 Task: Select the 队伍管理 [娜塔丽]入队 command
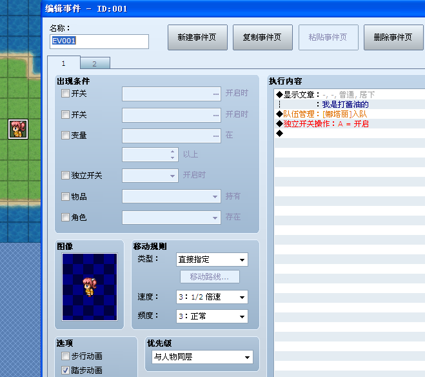[x=350, y=114]
